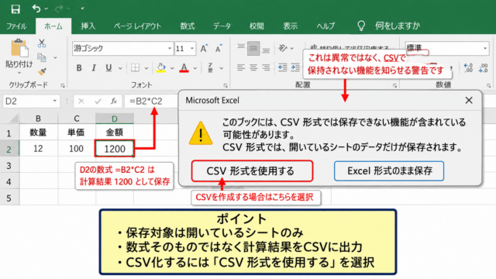This screenshot has width=496, height=279.
Task: Open the fill color dropdown arrow
Action: pyautogui.click(x=172, y=68)
